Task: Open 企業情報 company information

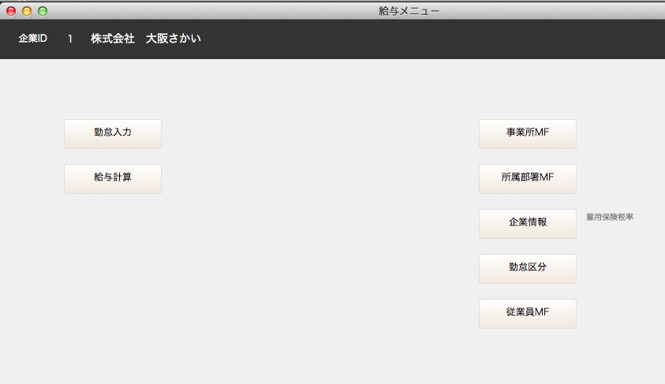Action: (x=528, y=223)
